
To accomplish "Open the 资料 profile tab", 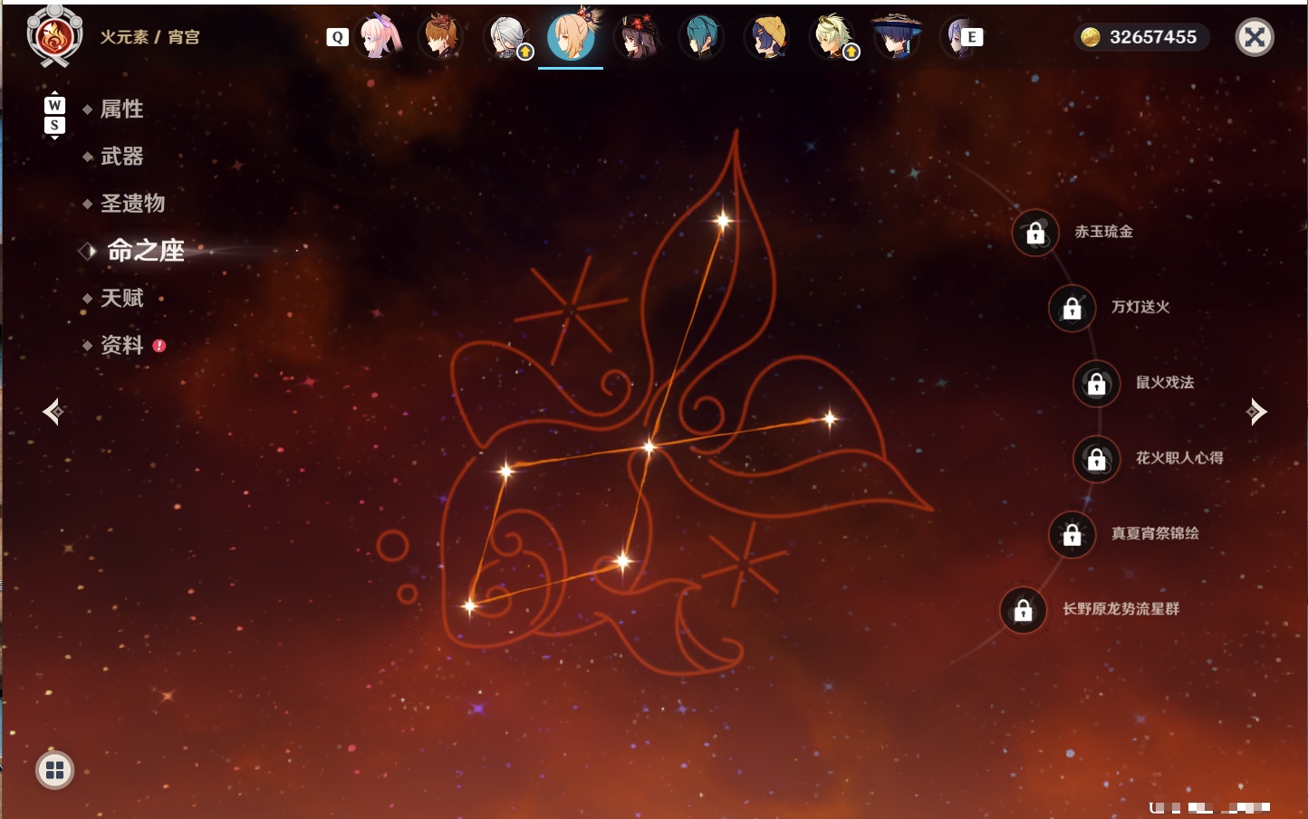I will (121, 345).
